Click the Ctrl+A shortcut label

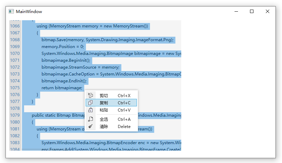(x=124, y=119)
